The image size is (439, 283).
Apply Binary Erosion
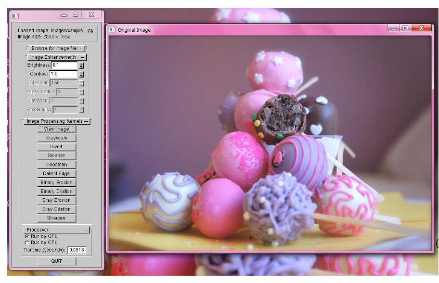[x=57, y=183]
